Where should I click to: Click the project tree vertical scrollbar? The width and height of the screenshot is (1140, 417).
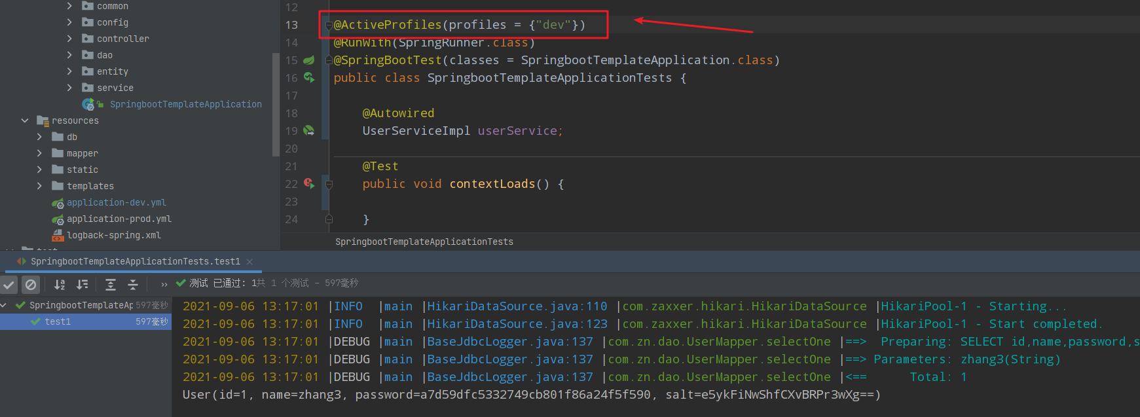(276, 105)
